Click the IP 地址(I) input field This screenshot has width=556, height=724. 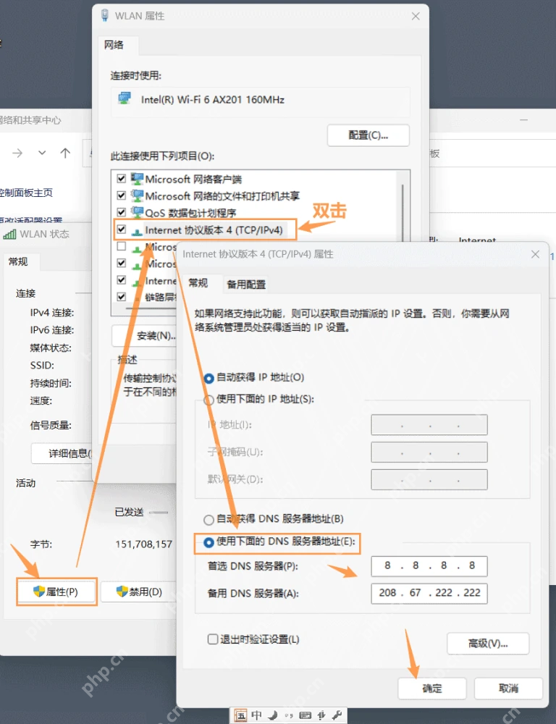pyautogui.click(x=429, y=425)
